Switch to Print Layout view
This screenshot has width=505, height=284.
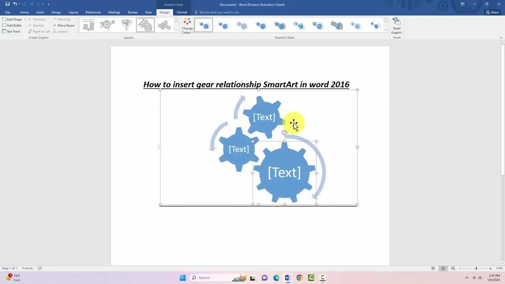tap(443, 268)
